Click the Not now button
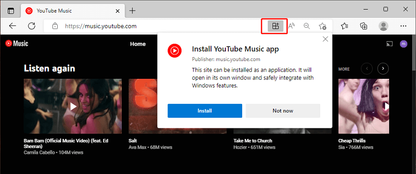Image resolution: width=416 pixels, height=174 pixels. pos(283,111)
